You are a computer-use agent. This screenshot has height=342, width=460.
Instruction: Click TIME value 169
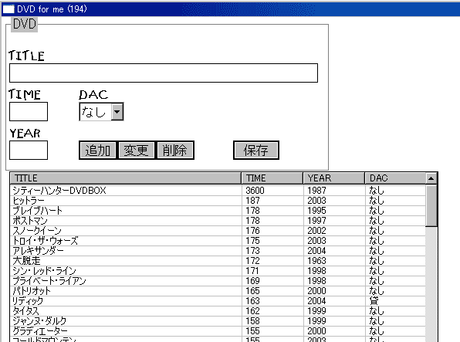tap(252, 281)
